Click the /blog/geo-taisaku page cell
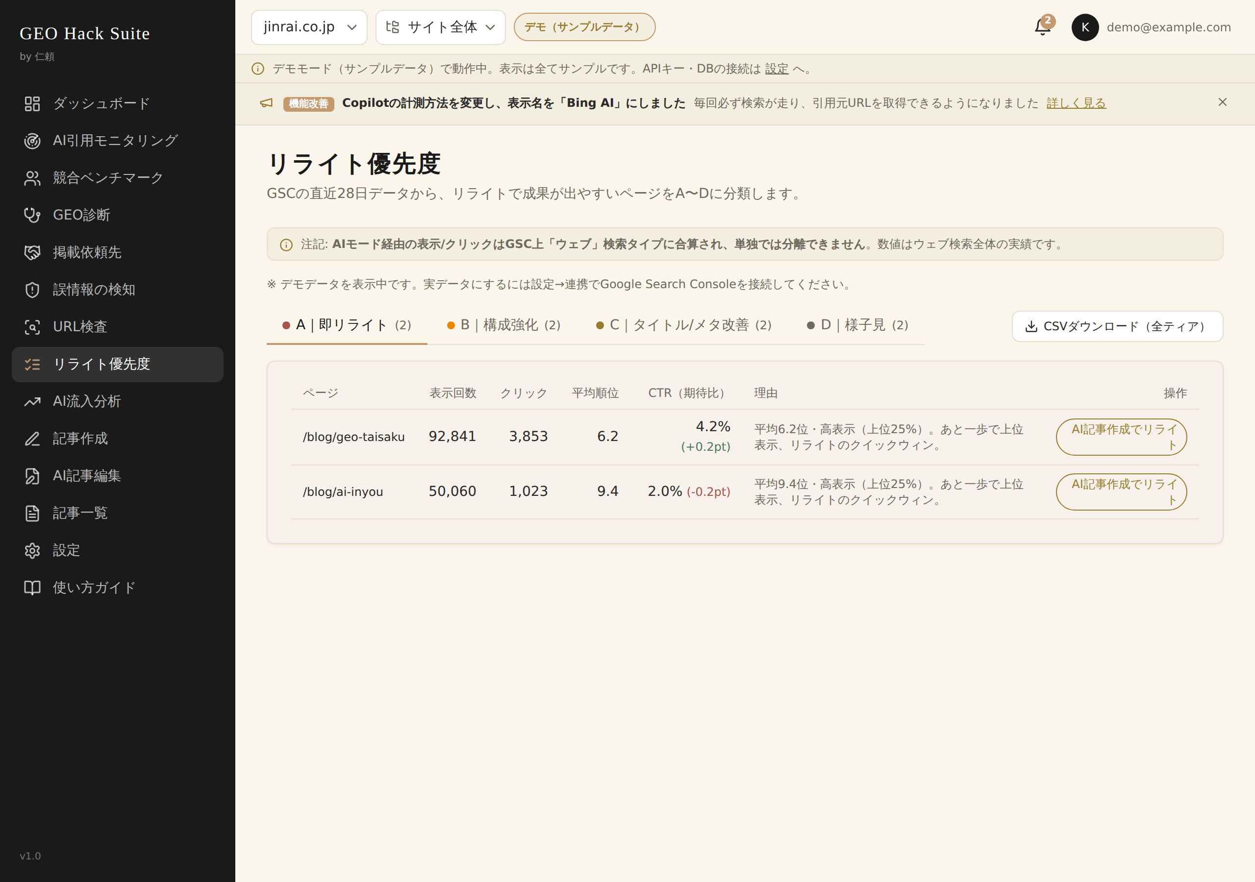Image resolution: width=1255 pixels, height=882 pixels. point(353,437)
